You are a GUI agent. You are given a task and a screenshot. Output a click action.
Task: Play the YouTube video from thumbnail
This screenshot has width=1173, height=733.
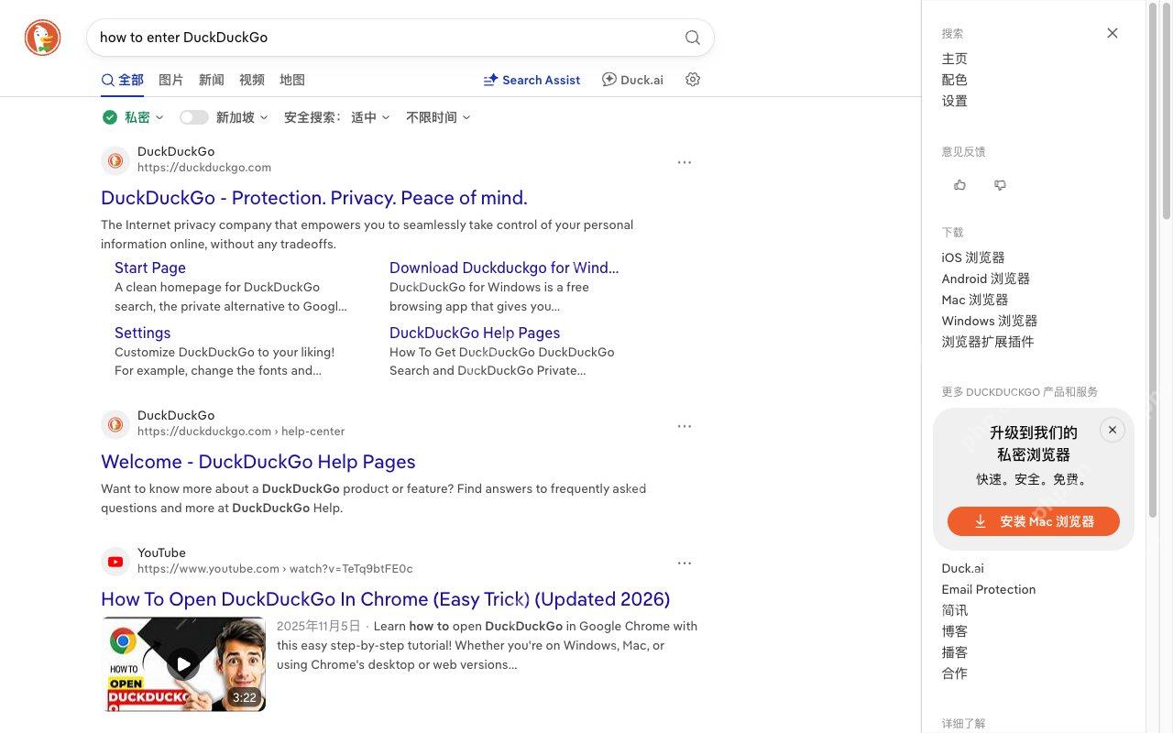[183, 664]
